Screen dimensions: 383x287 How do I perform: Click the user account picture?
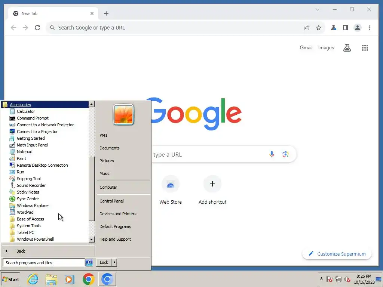123,114
